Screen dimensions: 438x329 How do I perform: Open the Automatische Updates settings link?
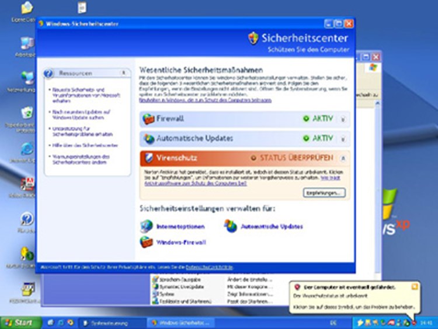[x=272, y=226]
